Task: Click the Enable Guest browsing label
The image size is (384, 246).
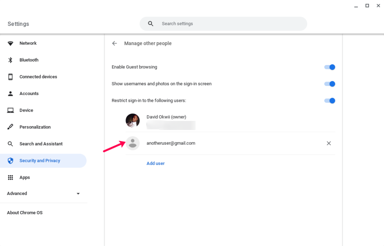Action: [134, 67]
